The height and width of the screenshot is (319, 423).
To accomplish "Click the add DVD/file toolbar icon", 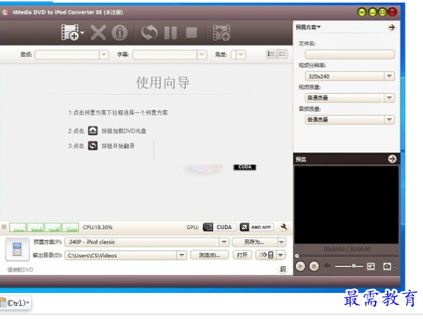I will tap(70, 33).
